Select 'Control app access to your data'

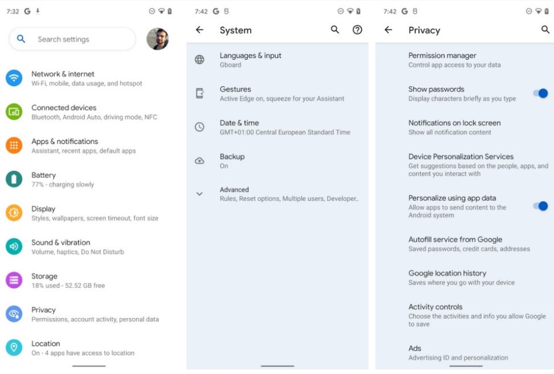click(x=454, y=64)
